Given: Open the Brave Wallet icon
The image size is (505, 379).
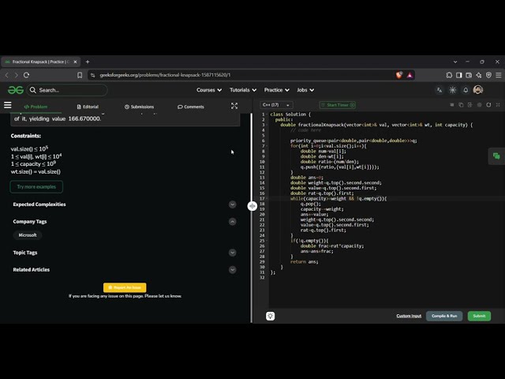Looking at the screenshot, I should click(469, 75).
